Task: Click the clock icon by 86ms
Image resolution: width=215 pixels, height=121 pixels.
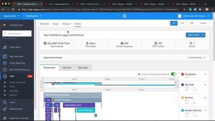Action: (87, 43)
